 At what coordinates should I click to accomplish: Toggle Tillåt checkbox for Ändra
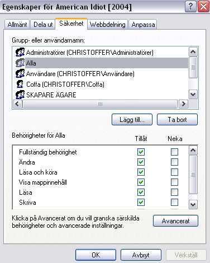pyautogui.click(x=141, y=162)
